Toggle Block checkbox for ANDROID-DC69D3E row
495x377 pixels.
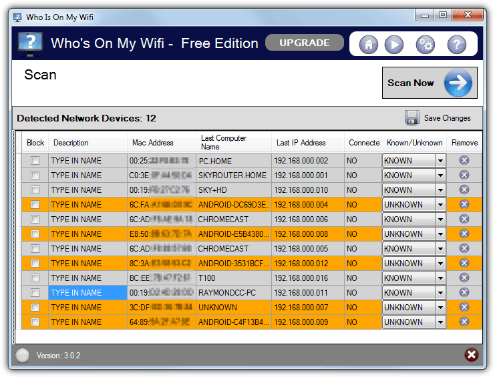coord(35,205)
